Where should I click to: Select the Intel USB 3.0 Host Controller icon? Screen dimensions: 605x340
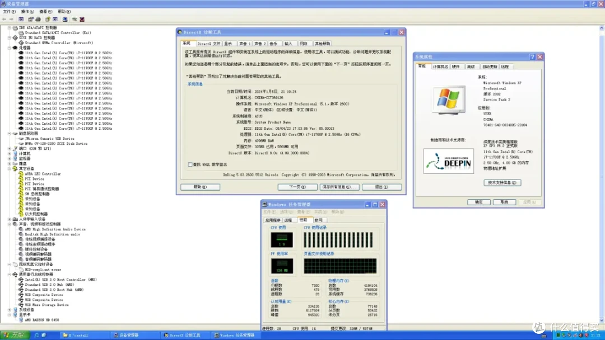(x=21, y=280)
